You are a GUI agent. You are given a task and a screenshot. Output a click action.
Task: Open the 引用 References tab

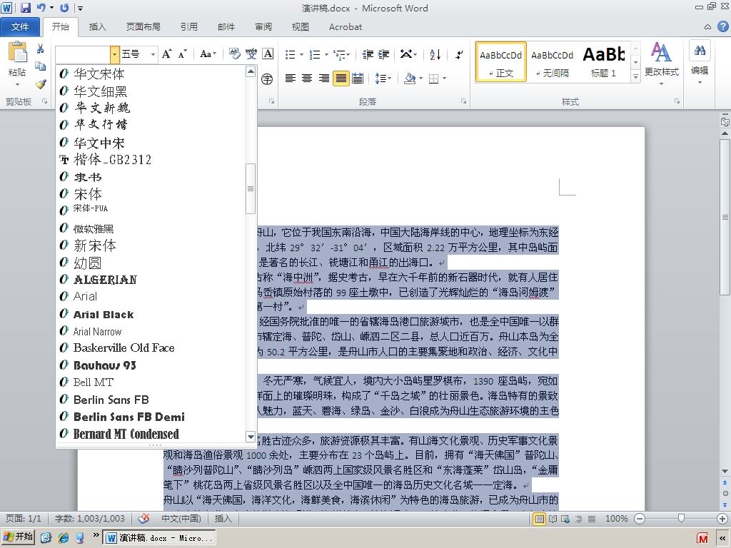[188, 27]
